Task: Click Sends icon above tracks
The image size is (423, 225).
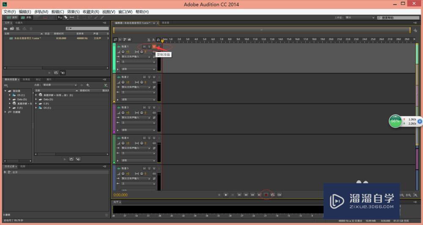Action: point(125,40)
